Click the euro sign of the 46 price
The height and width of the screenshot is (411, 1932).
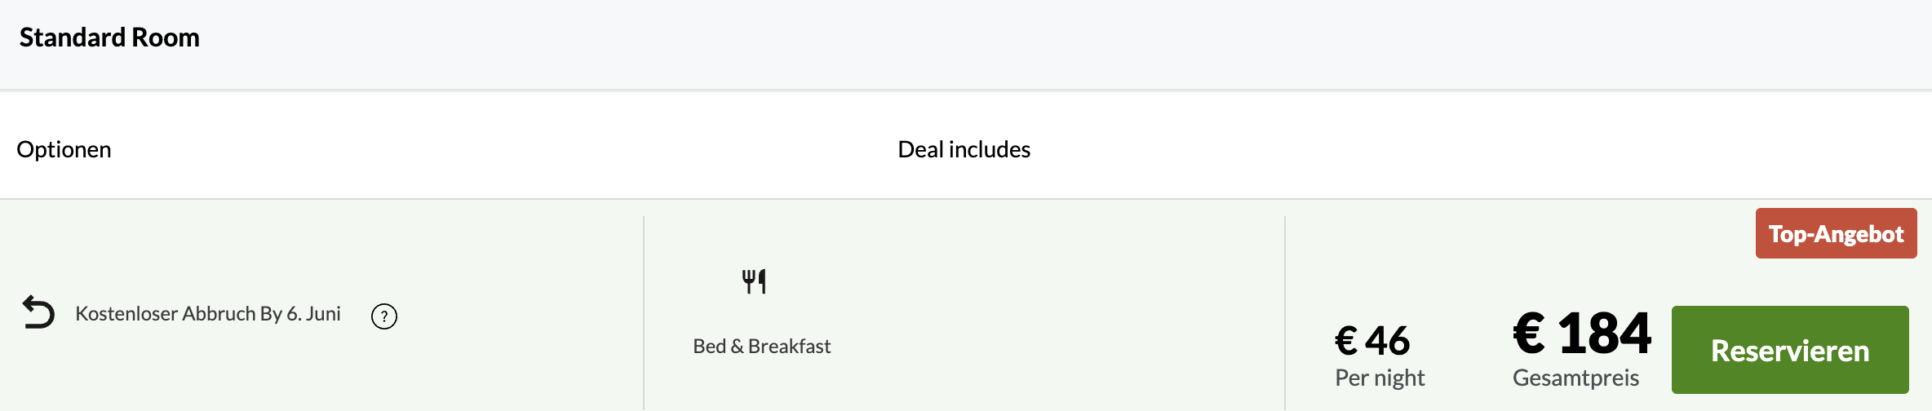point(1346,341)
